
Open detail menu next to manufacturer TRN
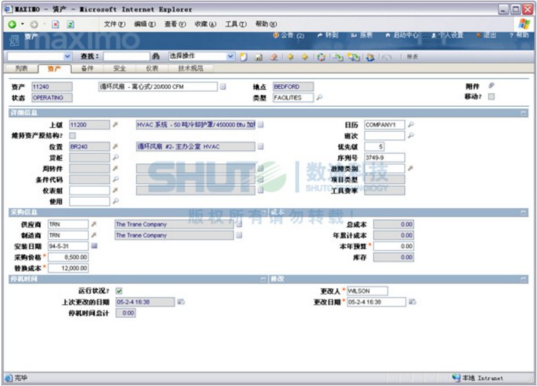click(x=93, y=235)
